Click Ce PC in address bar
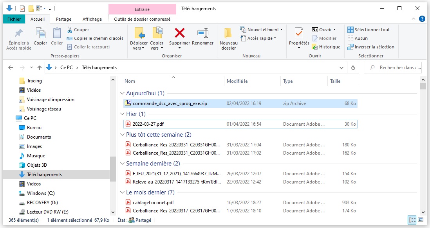Viewport: 430px width, 228px height. tap(66, 68)
